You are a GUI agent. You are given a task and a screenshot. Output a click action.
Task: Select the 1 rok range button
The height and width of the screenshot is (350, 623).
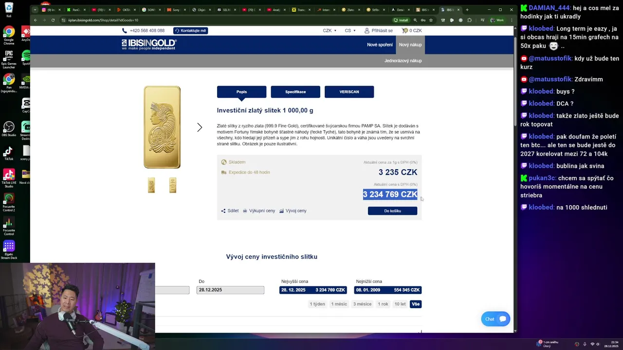click(384, 304)
